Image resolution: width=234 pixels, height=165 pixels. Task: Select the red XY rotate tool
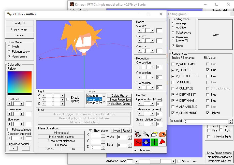pos(138,142)
